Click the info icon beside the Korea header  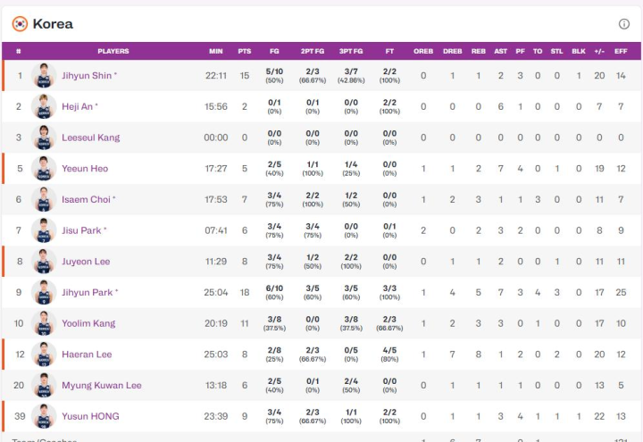pyautogui.click(x=624, y=24)
